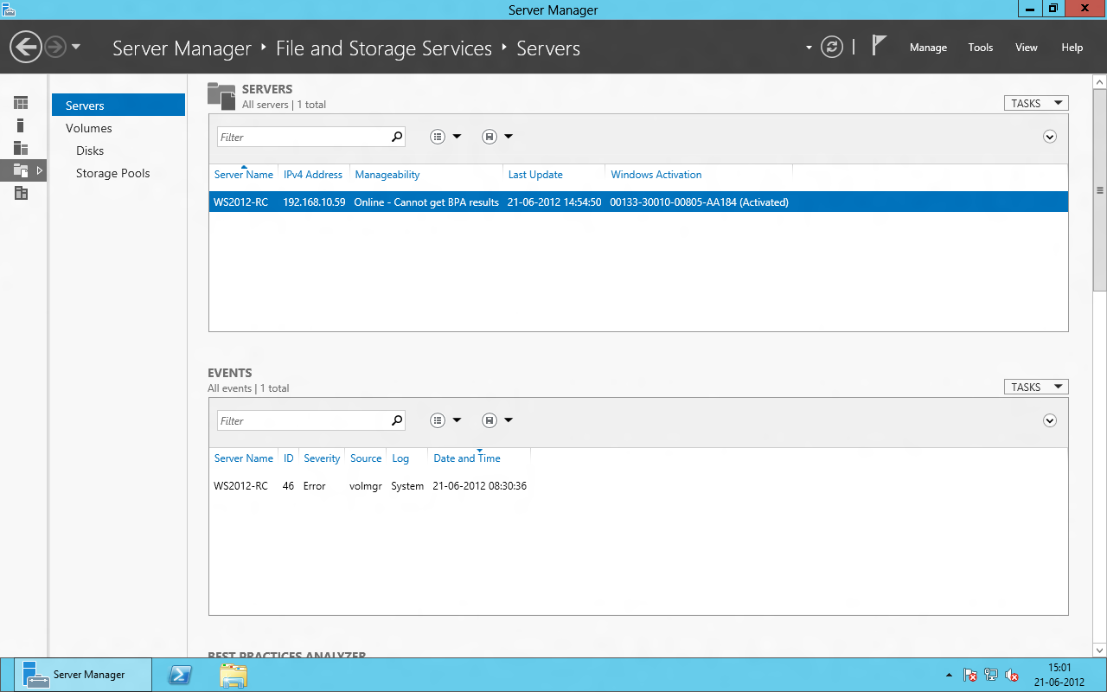
Task: Click 'Server Manager' breadcrumb root
Action: [x=182, y=48]
